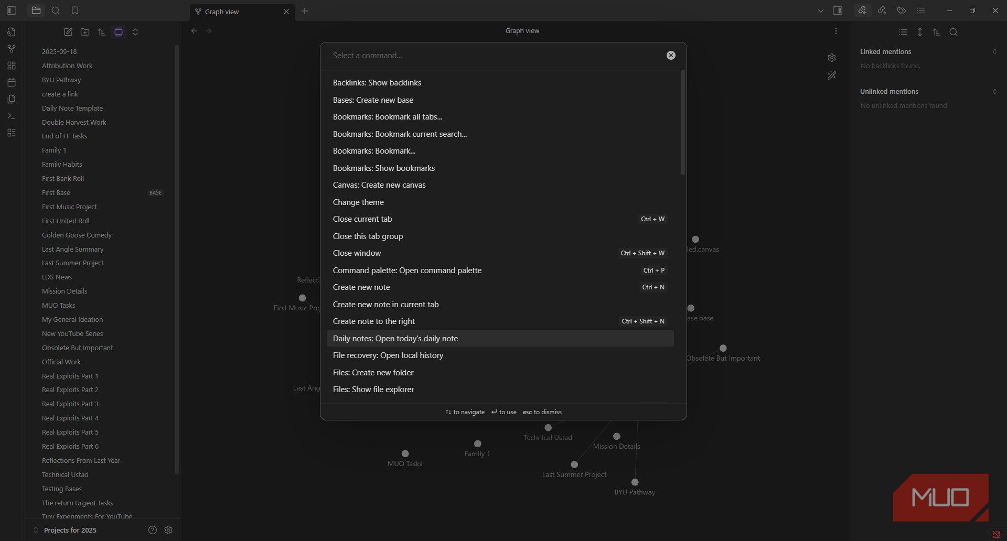The image size is (1007, 541).
Task: Open the search tab in left sidebar
Action: tap(56, 10)
